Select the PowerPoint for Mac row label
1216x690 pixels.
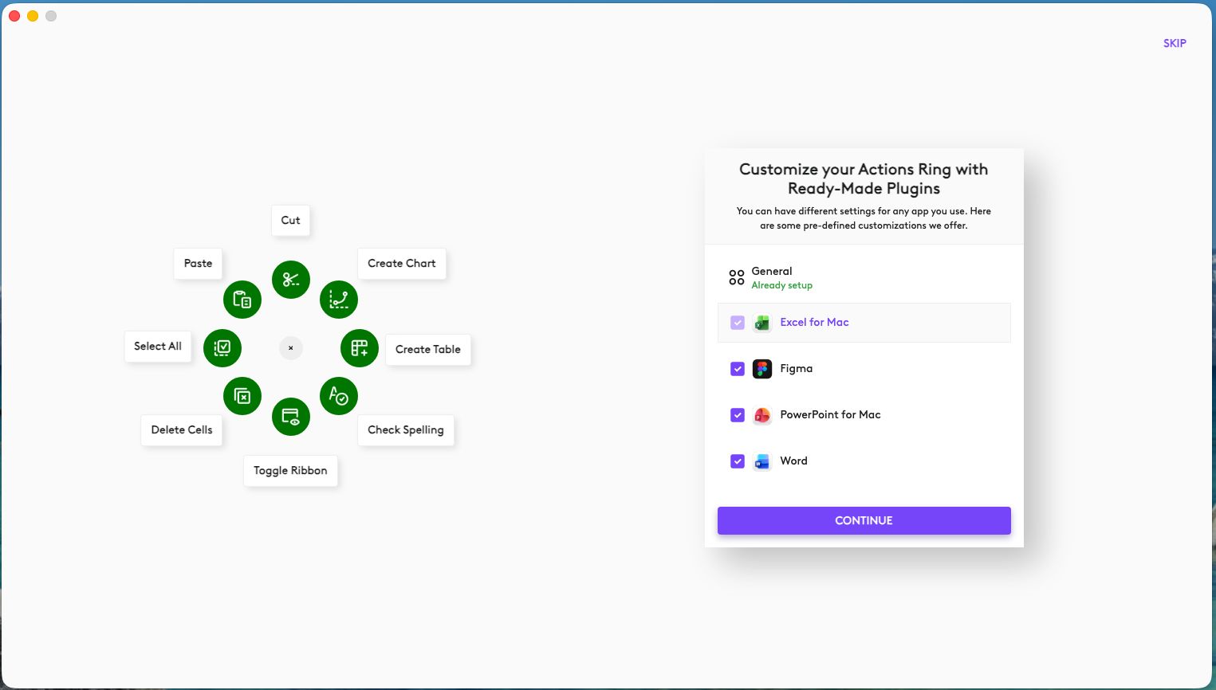830,415
